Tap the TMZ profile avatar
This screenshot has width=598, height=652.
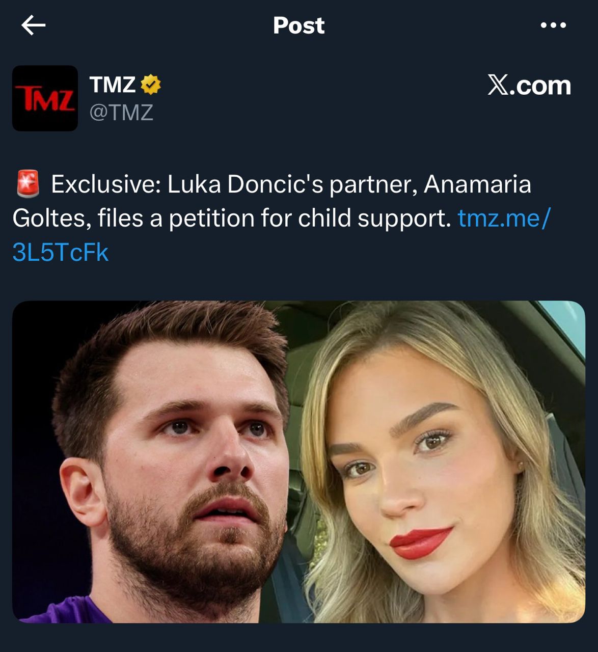click(x=45, y=98)
